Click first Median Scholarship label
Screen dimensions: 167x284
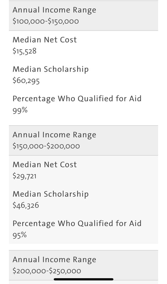[51, 69]
